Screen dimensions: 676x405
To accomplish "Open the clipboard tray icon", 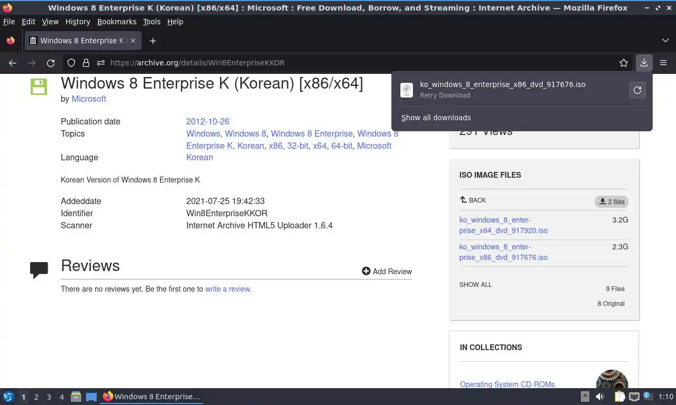I will click(619, 397).
